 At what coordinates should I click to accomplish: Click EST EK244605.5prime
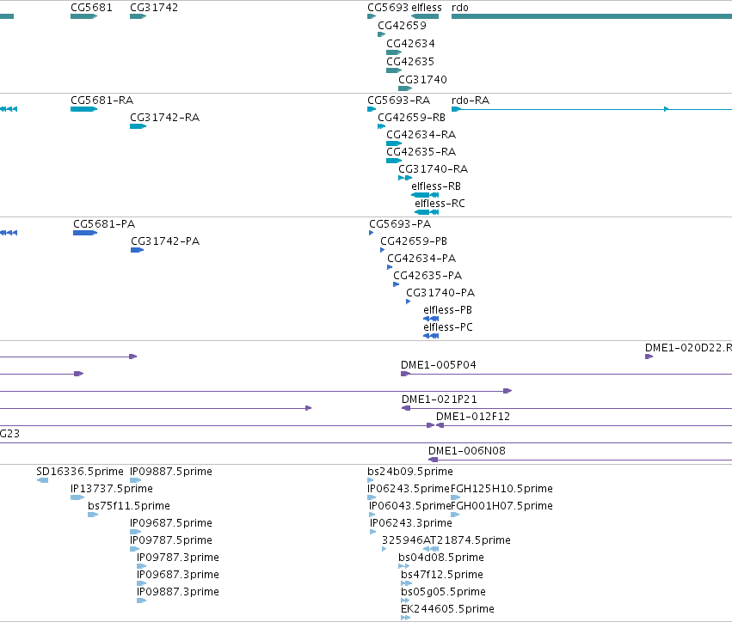(x=447, y=609)
